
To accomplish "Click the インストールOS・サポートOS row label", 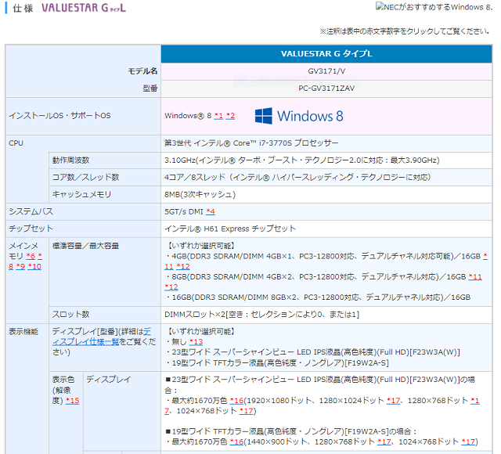I will (x=59, y=116).
